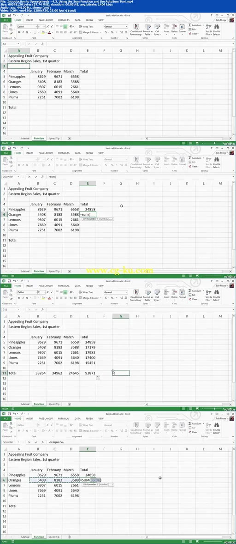Select cell containing 33264

[x=37, y=373]
